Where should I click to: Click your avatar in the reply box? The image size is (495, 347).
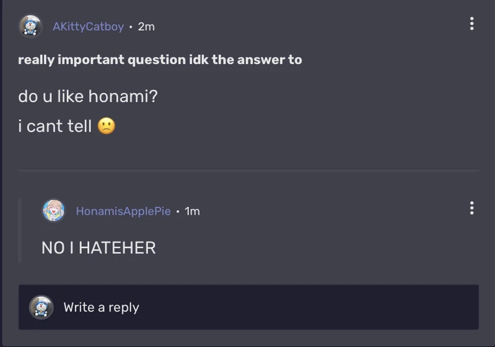pyautogui.click(x=41, y=307)
